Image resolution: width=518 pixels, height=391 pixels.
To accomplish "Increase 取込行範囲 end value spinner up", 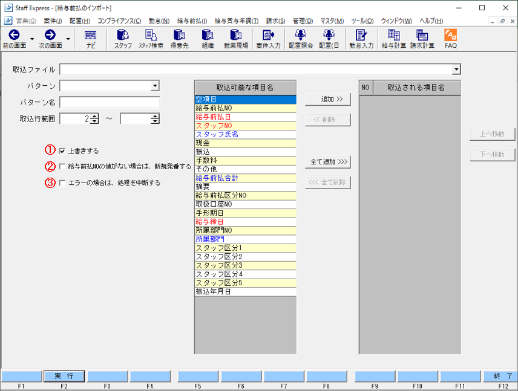I will pos(155,116).
